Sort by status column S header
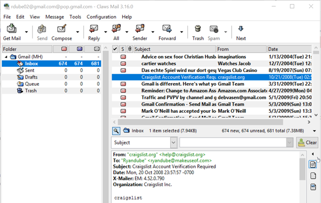The height and width of the screenshot is (203, 321). (x=123, y=49)
